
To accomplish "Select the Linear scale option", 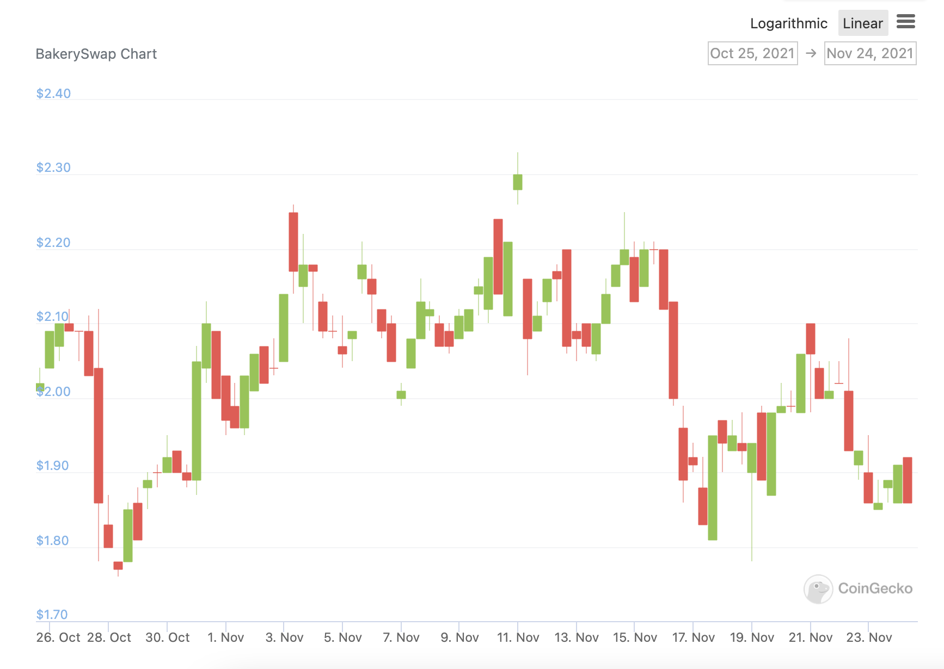I will 863,23.
